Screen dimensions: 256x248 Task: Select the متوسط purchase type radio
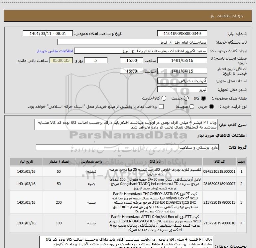tap(192, 107)
